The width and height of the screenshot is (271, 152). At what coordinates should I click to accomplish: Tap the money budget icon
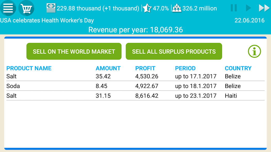(x=51, y=8)
